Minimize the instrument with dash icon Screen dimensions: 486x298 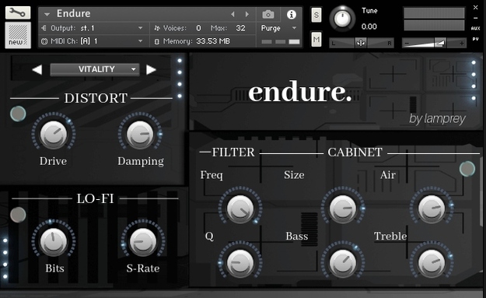[475, 18]
